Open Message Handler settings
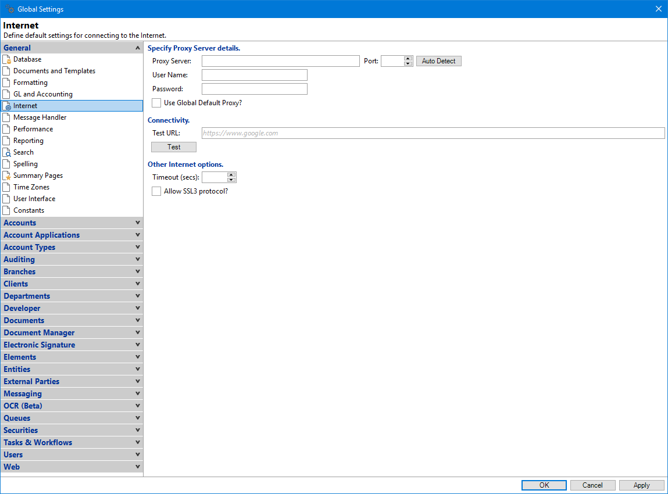Screen dimensions: 668x494 (72, 117)
